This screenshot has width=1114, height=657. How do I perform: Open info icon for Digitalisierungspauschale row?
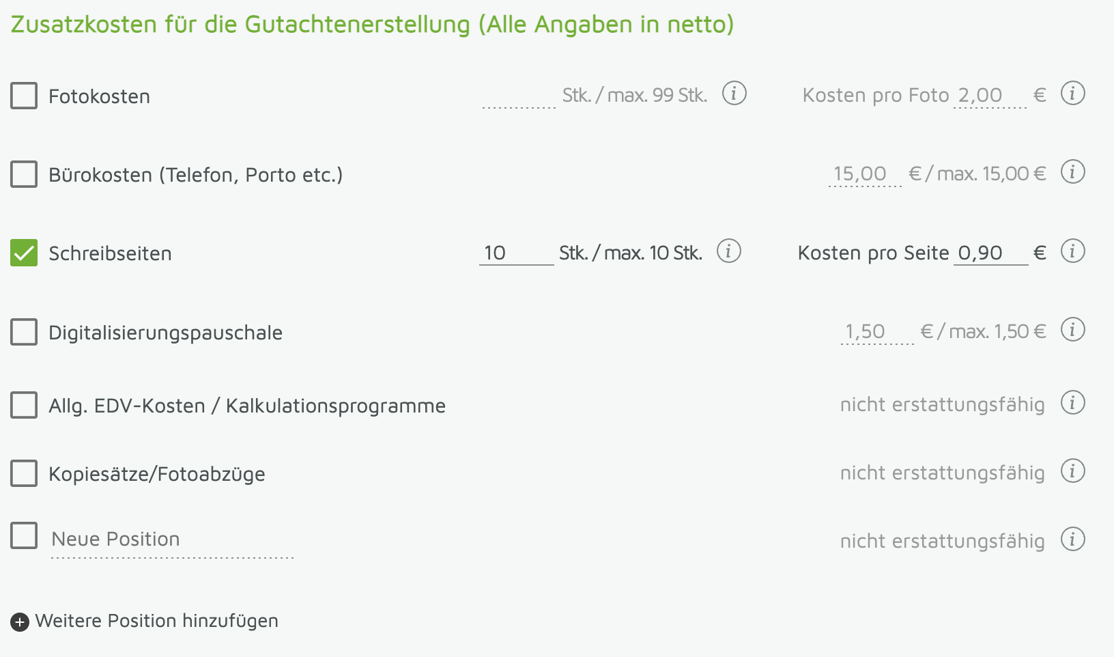(x=1072, y=330)
